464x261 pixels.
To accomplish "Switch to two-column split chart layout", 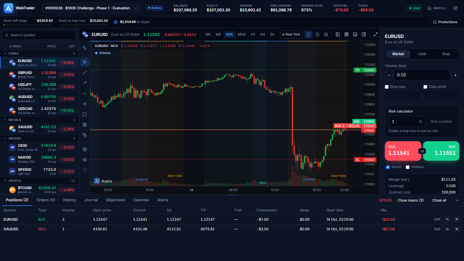I will (x=317, y=35).
